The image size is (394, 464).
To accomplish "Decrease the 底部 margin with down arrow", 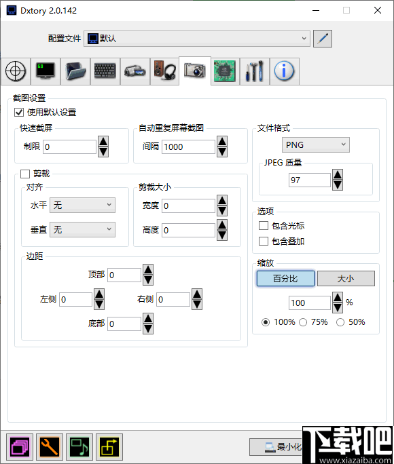I will [x=148, y=329].
